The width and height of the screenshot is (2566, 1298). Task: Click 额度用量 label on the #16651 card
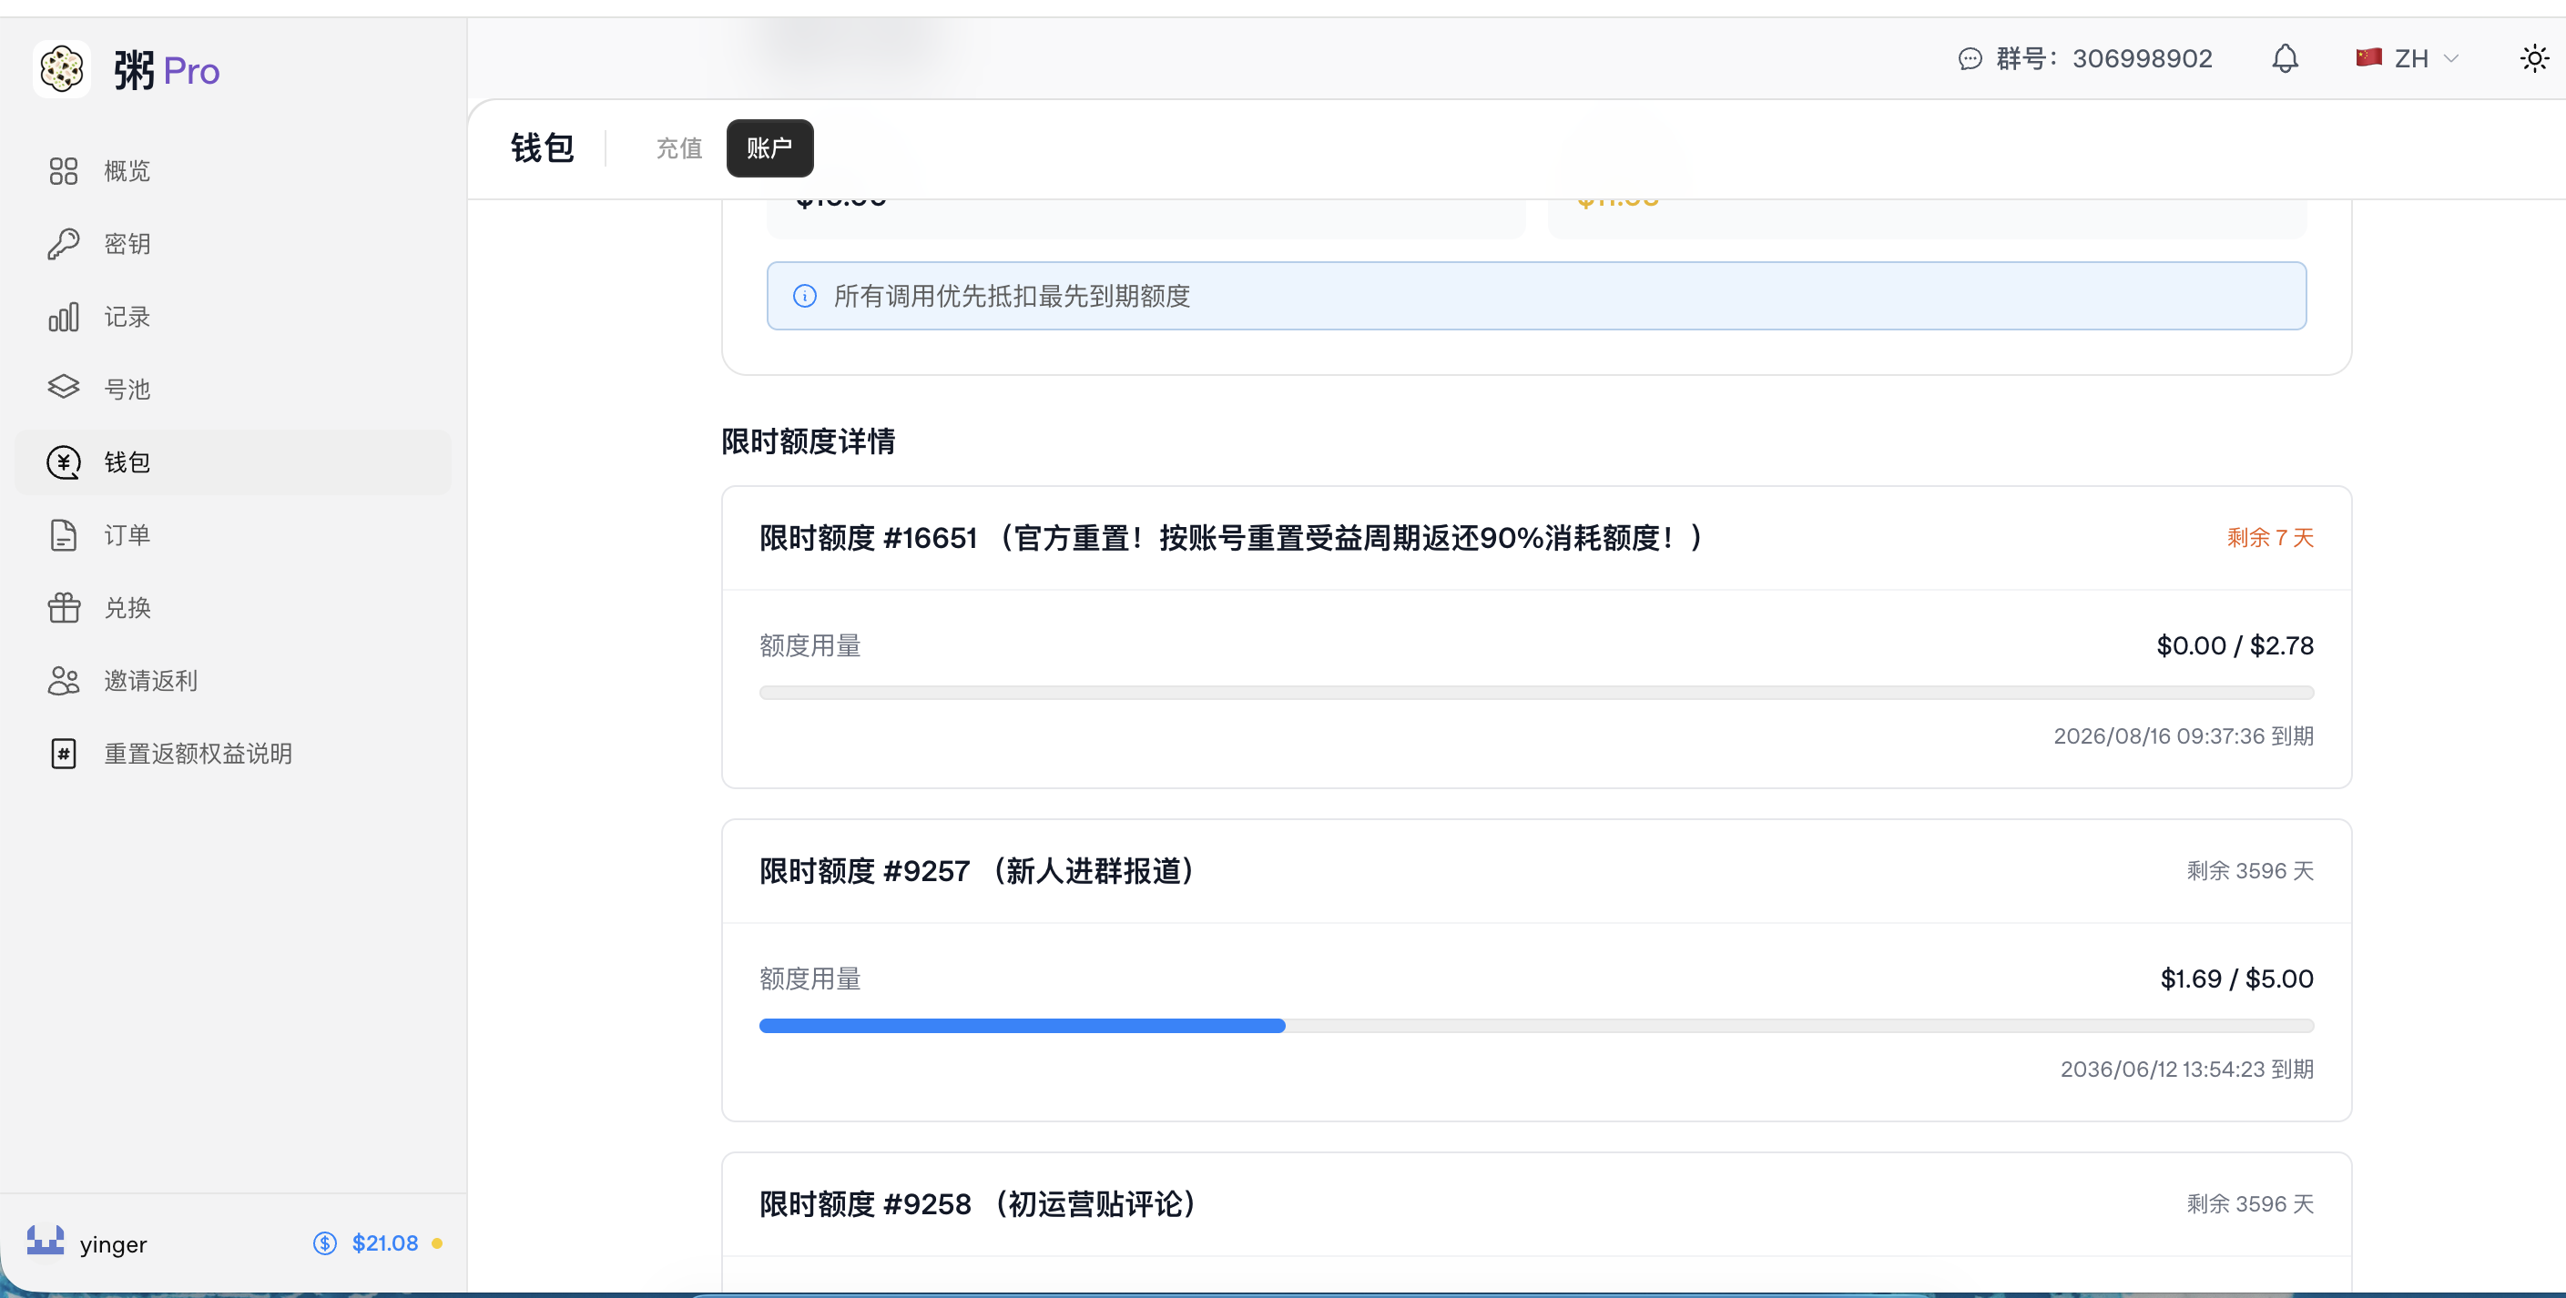[x=810, y=646]
